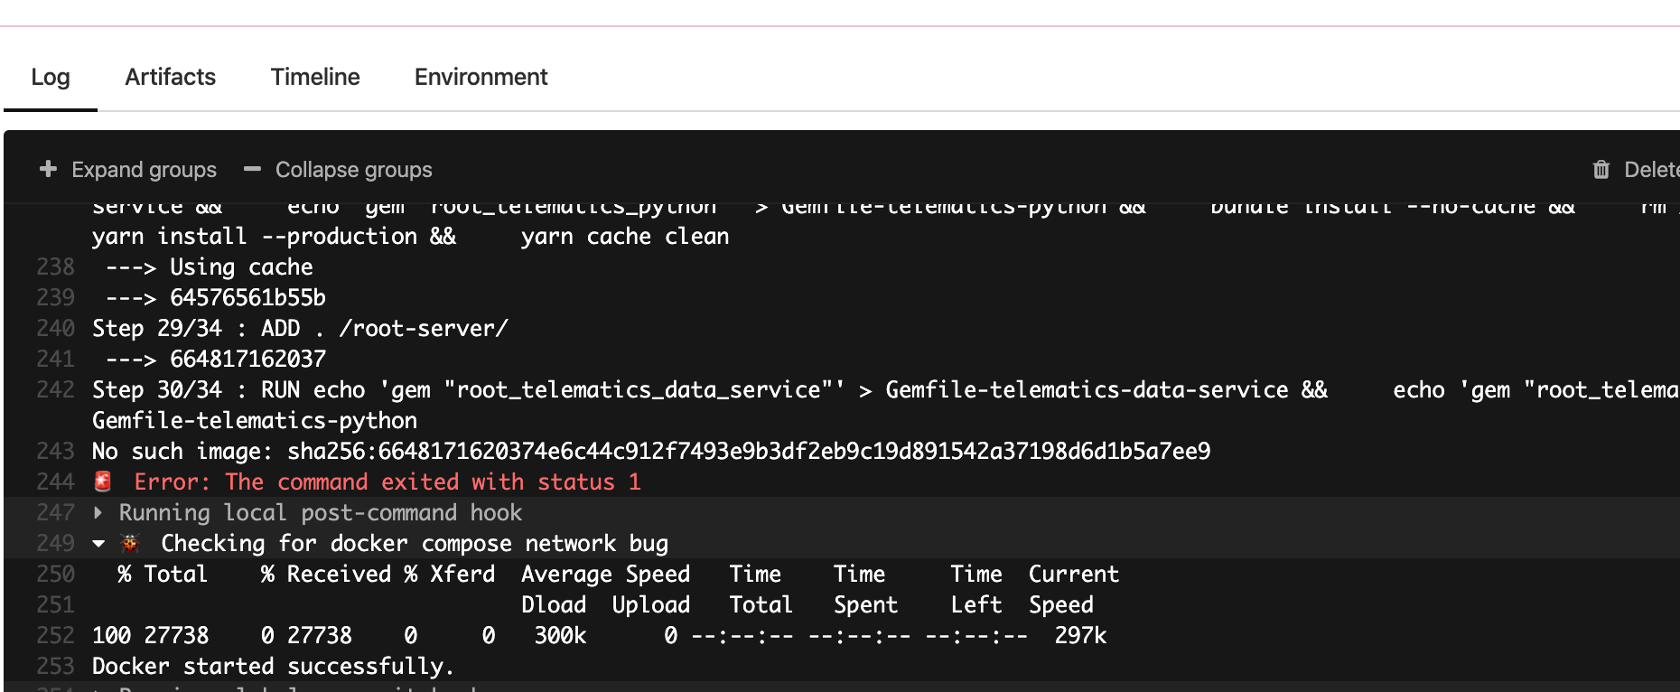The width and height of the screenshot is (1680, 692).
Task: Click the Collapse groups button
Action: coord(338,169)
